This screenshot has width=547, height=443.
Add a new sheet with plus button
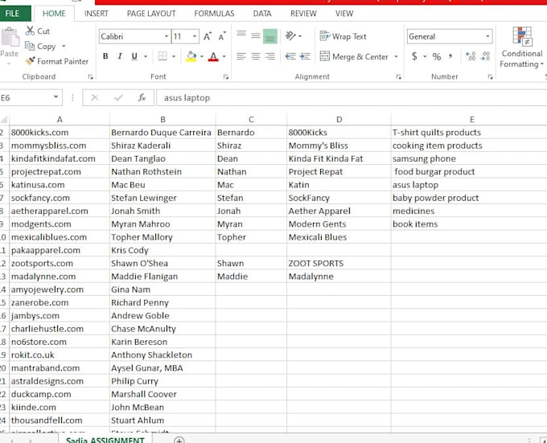pyautogui.click(x=179, y=441)
